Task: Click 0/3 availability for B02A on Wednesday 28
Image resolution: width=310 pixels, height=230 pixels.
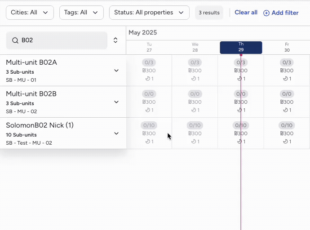Action: (x=195, y=62)
